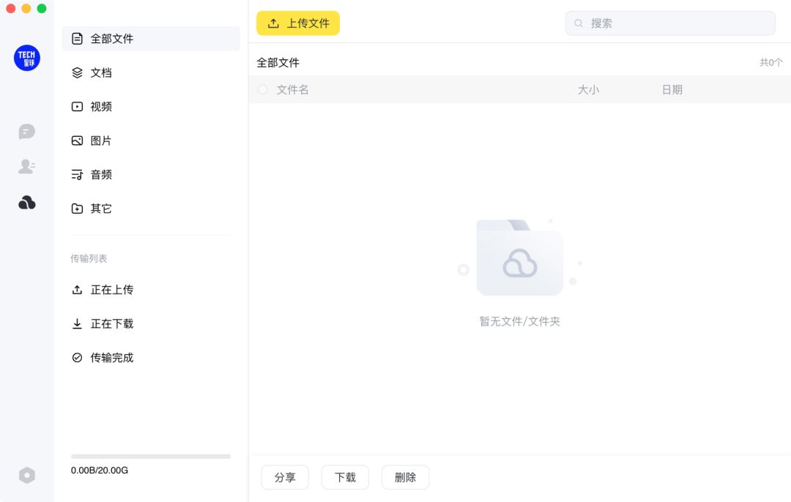Select the cloud drive icon in sidebar

point(26,203)
